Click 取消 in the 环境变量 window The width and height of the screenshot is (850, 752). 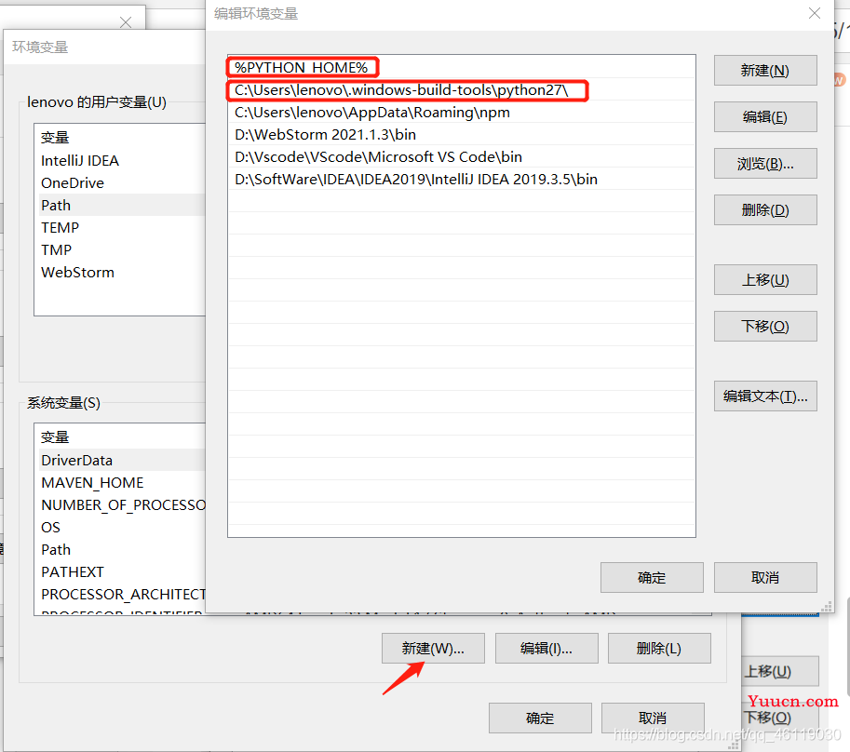click(x=653, y=718)
